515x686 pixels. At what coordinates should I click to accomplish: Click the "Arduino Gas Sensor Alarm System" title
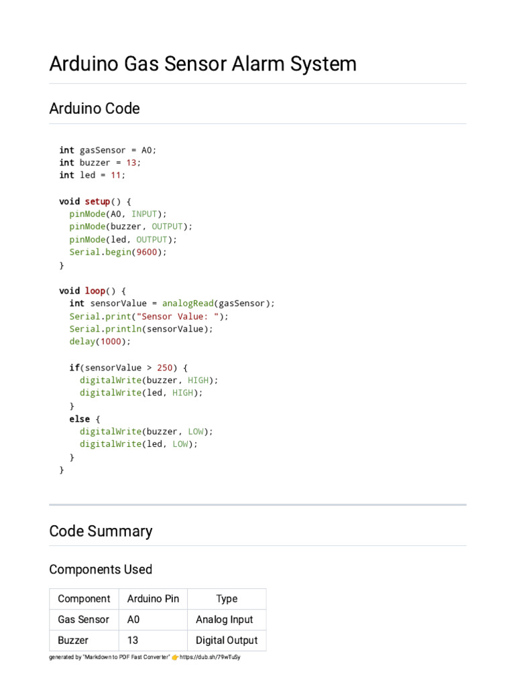click(x=203, y=64)
